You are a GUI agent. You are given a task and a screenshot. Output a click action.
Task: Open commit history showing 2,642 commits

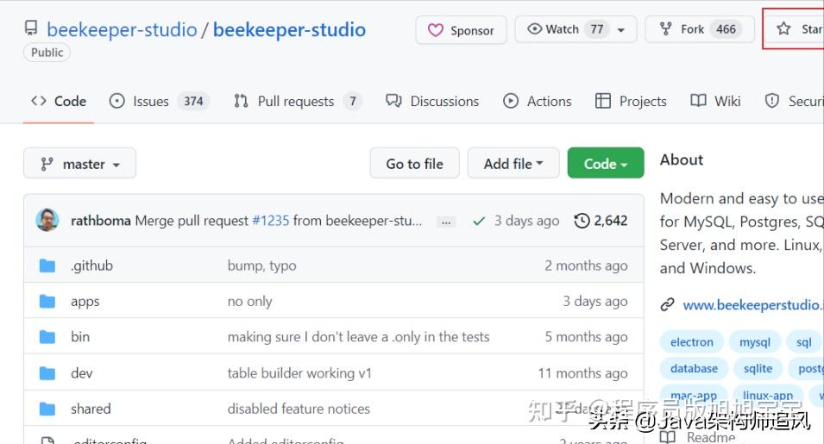[x=601, y=221]
